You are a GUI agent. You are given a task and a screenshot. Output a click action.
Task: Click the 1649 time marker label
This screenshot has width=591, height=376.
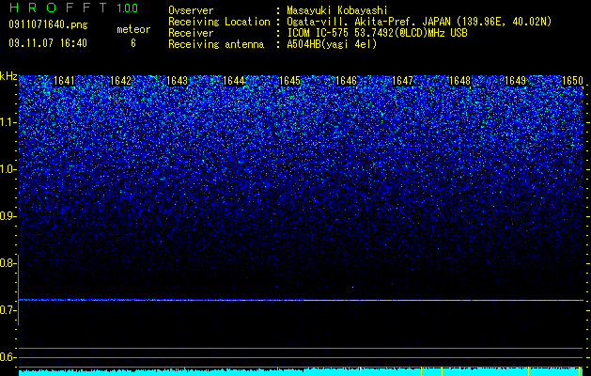pos(515,81)
